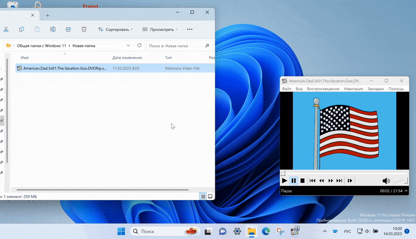Image resolution: width=416 pixels, height=239 pixels.
Task: Click the Rename icon in Explorer toolbar
Action: (53, 30)
